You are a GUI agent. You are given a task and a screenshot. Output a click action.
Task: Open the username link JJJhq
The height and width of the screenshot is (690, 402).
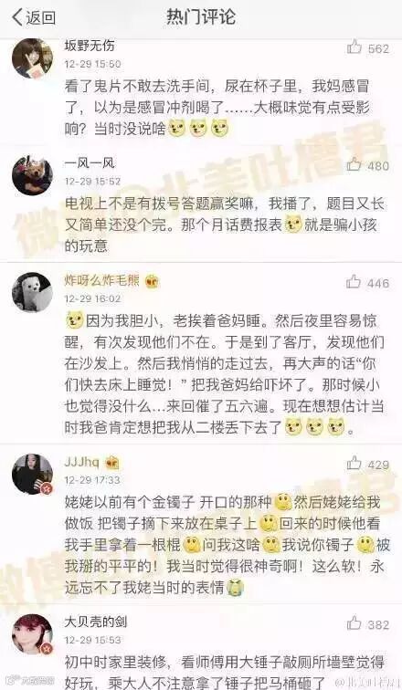(x=82, y=462)
